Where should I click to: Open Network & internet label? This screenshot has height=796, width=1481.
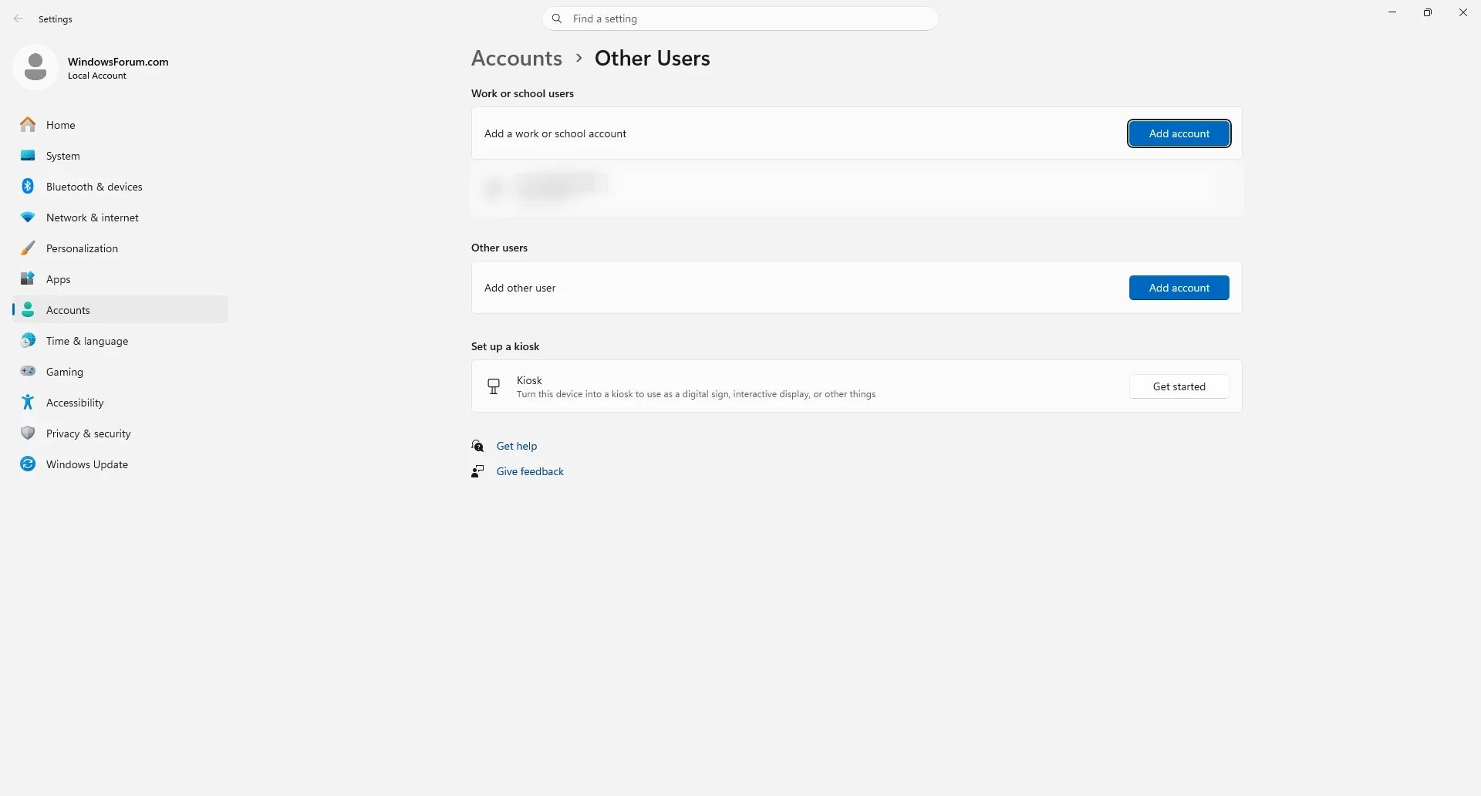coord(93,218)
